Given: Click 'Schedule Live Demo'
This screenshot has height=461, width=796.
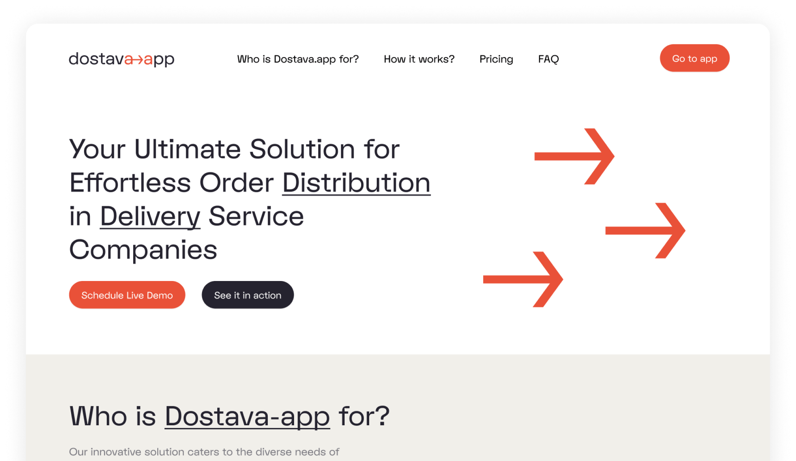Looking at the screenshot, I should [127, 295].
